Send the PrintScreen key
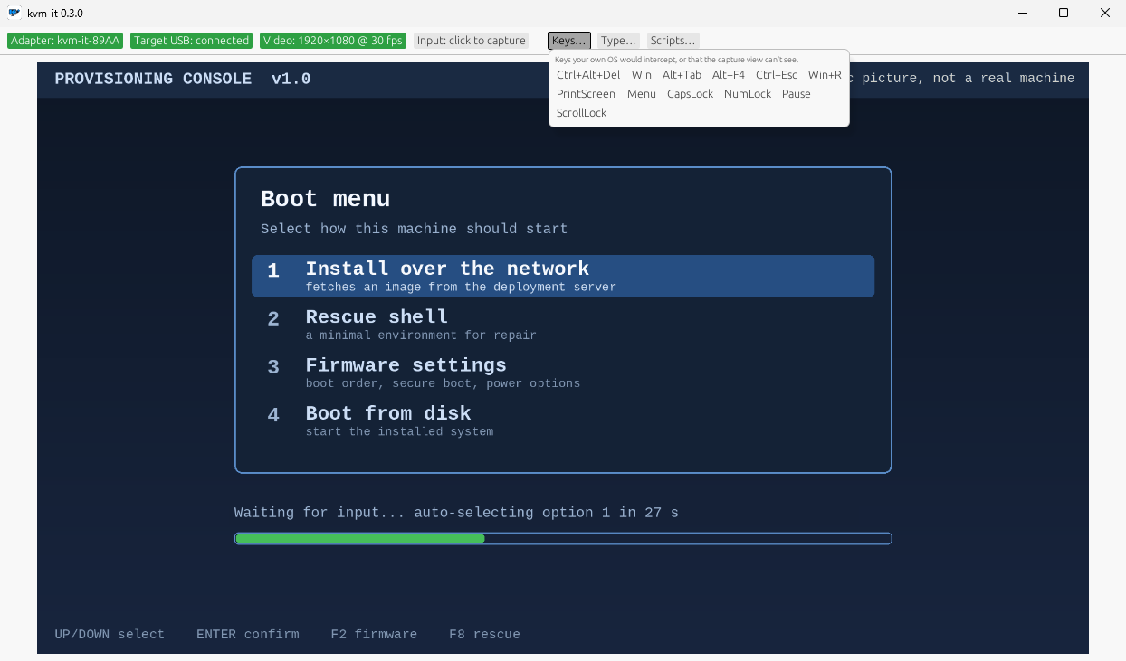The image size is (1126, 661). [x=586, y=94]
